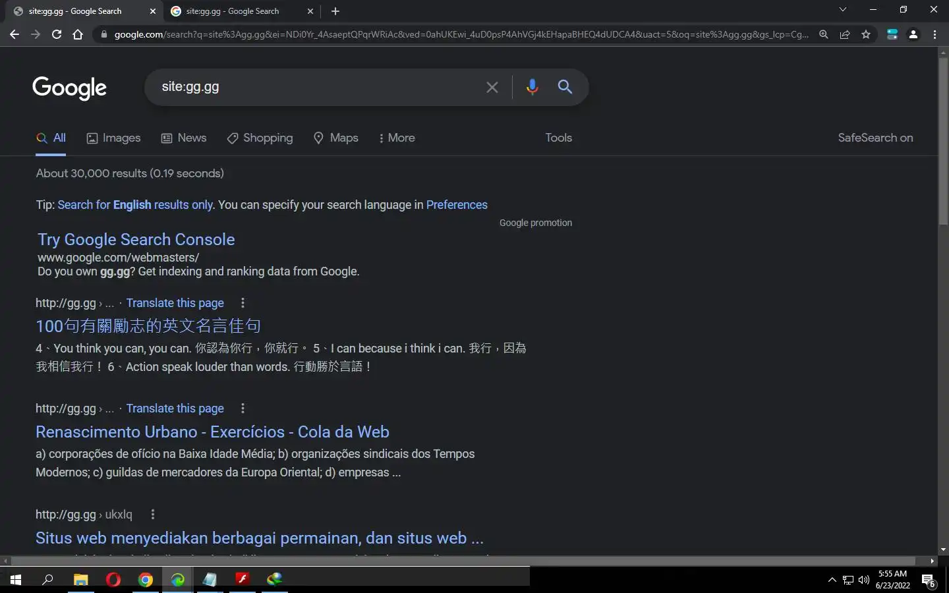Viewport: 949px width, 593px height.
Task: Start voice search with microphone
Action: pyautogui.click(x=532, y=87)
